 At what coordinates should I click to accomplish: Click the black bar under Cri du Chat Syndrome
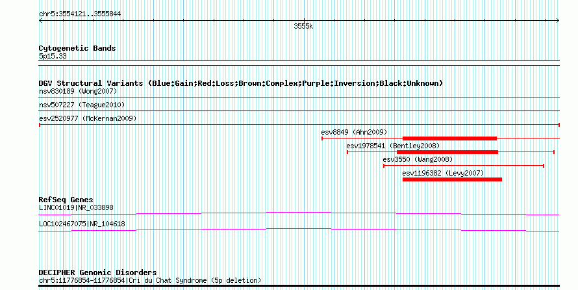299,285
